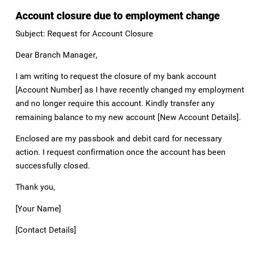Click the phrase 'successfully closed.'
The height and width of the screenshot is (254, 271).
(x=53, y=166)
